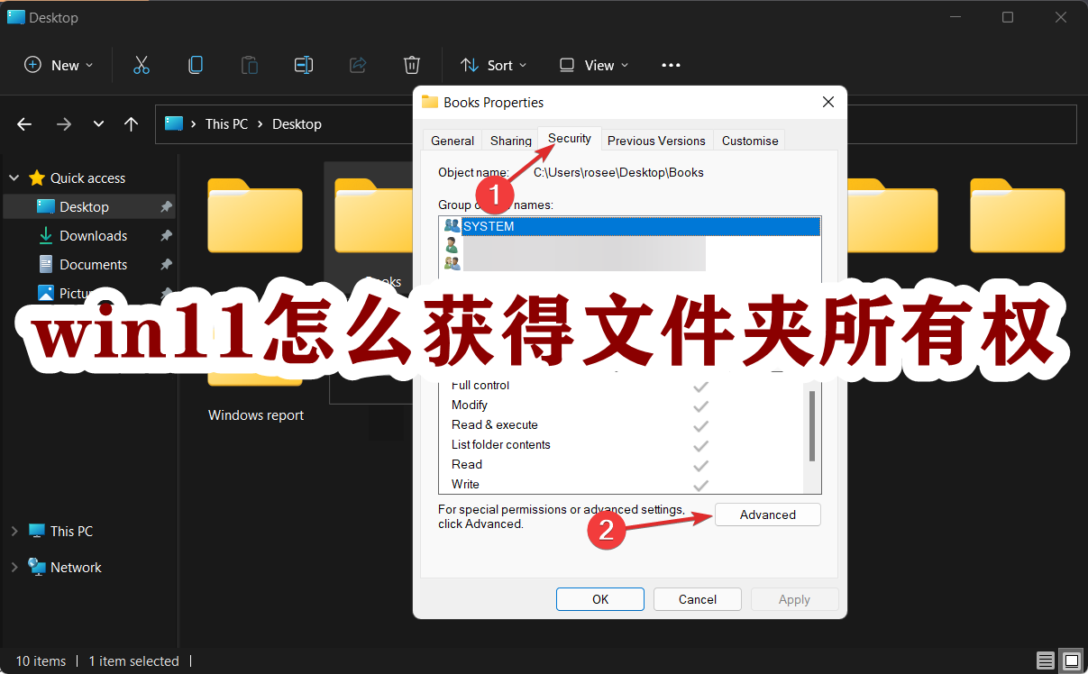Open the See more ellipsis menu
The image size is (1088, 674).
click(x=671, y=65)
